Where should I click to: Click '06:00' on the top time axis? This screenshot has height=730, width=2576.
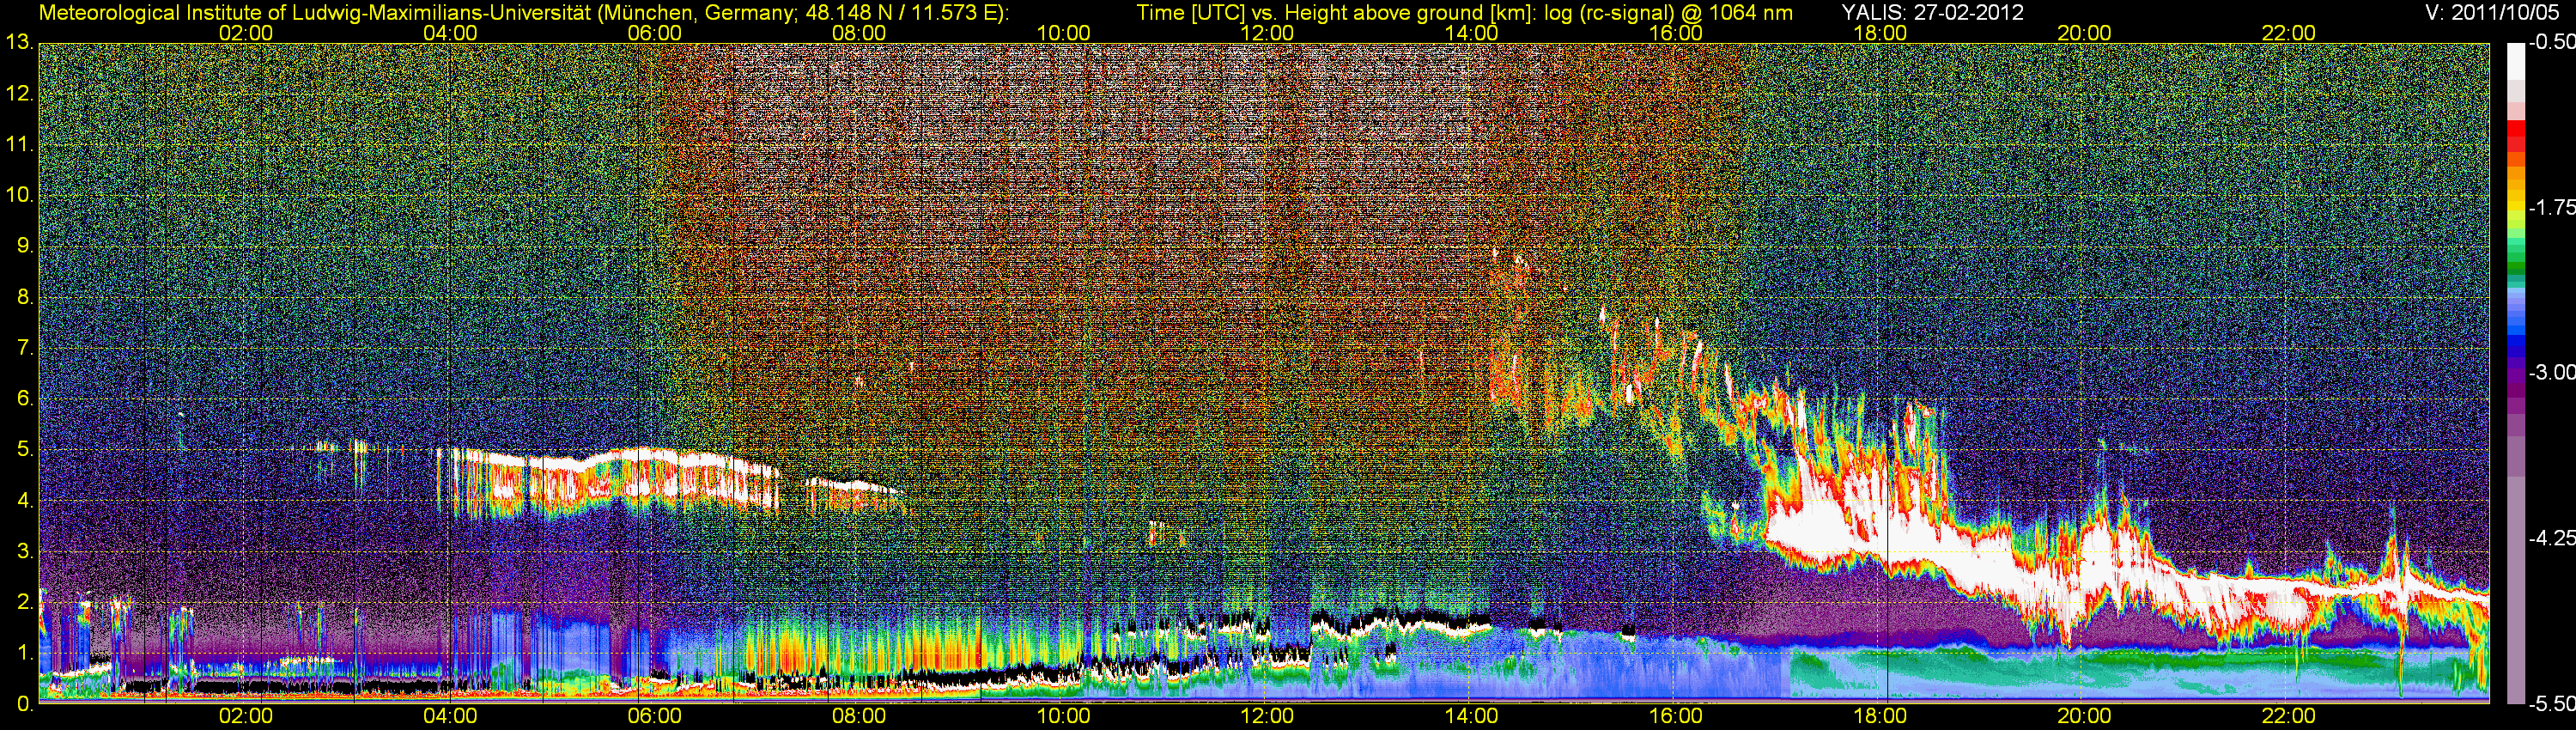tap(655, 33)
